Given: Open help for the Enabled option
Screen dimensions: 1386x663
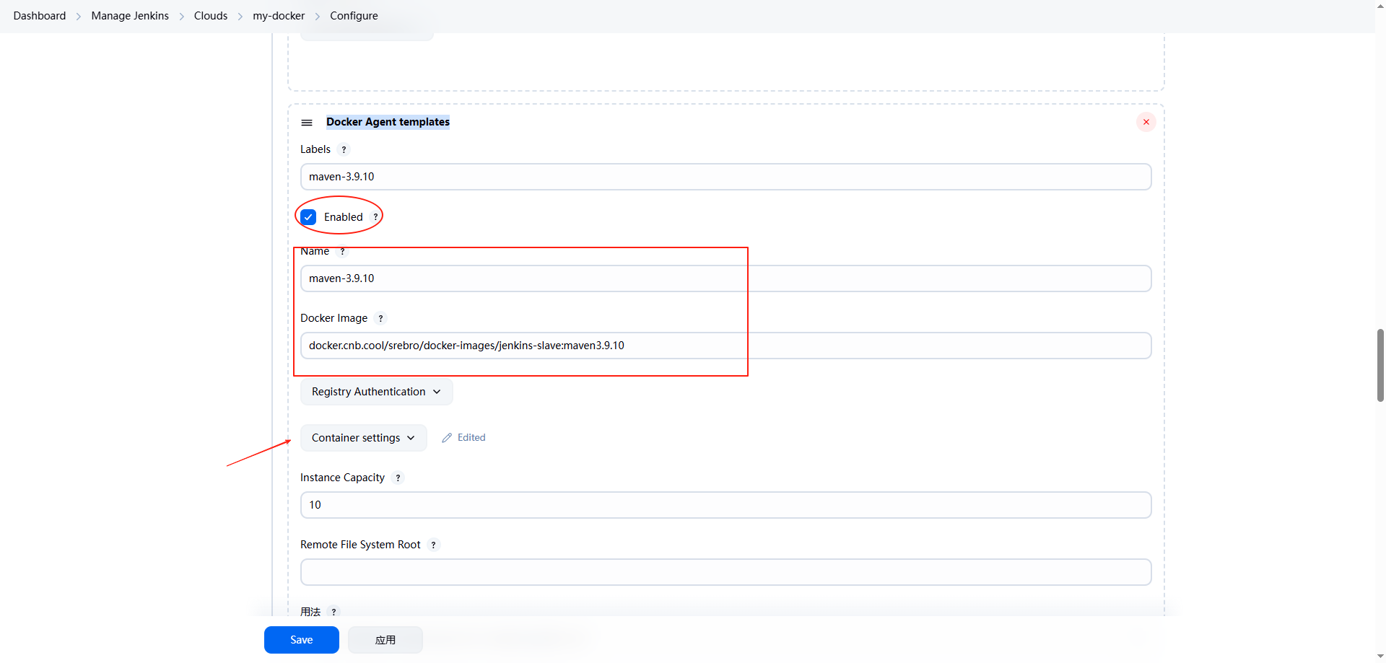Looking at the screenshot, I should click(x=375, y=217).
